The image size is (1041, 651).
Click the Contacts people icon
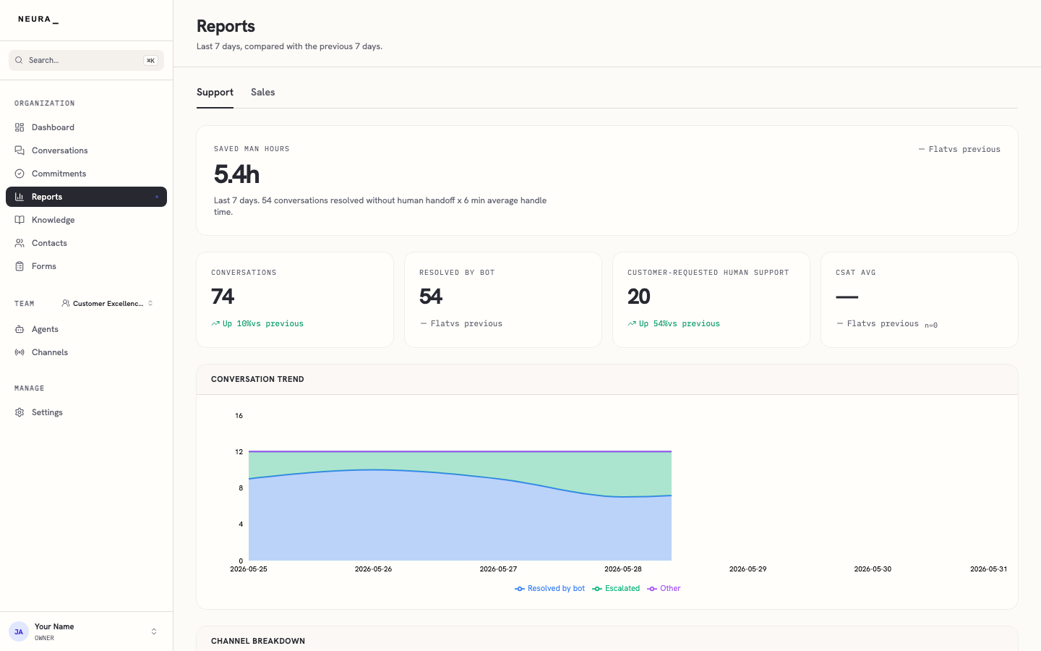pos(20,243)
